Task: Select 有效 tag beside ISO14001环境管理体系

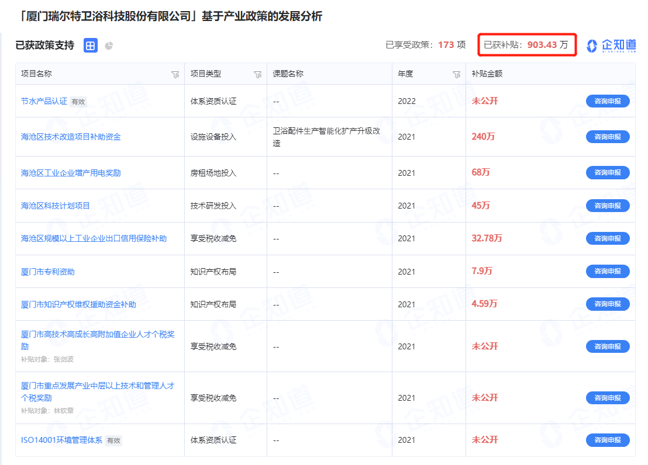Action: (113, 440)
